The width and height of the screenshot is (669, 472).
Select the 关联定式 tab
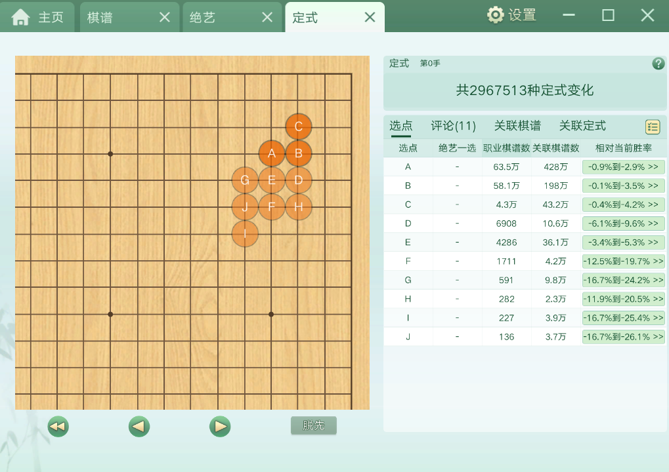[x=582, y=126]
